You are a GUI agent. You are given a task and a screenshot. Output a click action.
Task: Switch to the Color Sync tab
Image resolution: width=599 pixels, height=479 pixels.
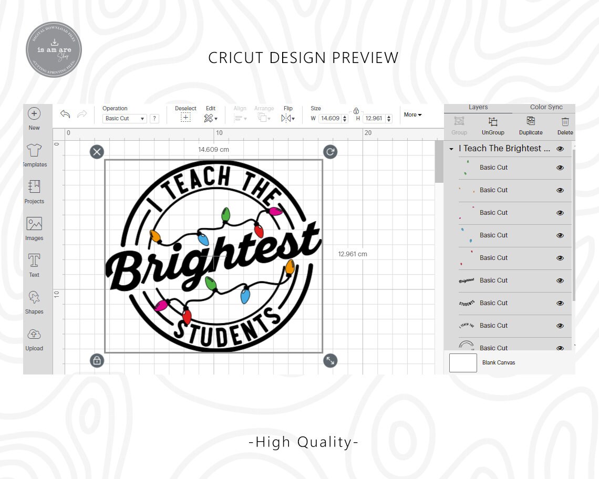(545, 107)
